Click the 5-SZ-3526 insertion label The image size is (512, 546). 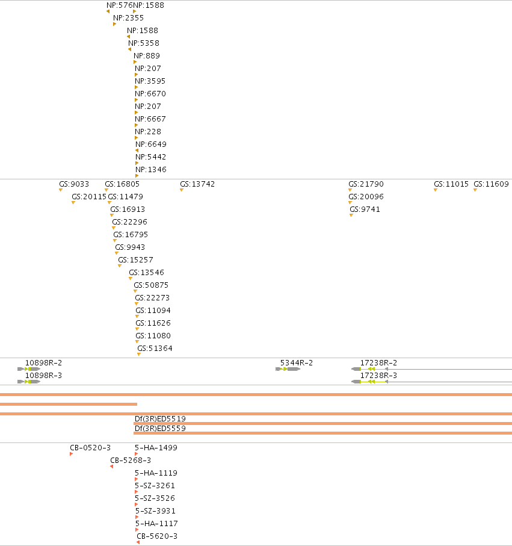[155, 498]
